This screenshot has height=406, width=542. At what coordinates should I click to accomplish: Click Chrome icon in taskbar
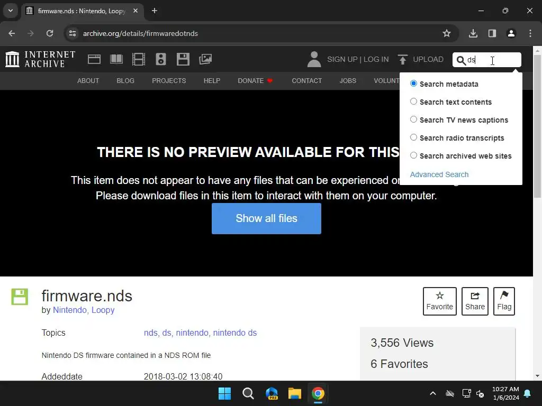click(x=318, y=393)
